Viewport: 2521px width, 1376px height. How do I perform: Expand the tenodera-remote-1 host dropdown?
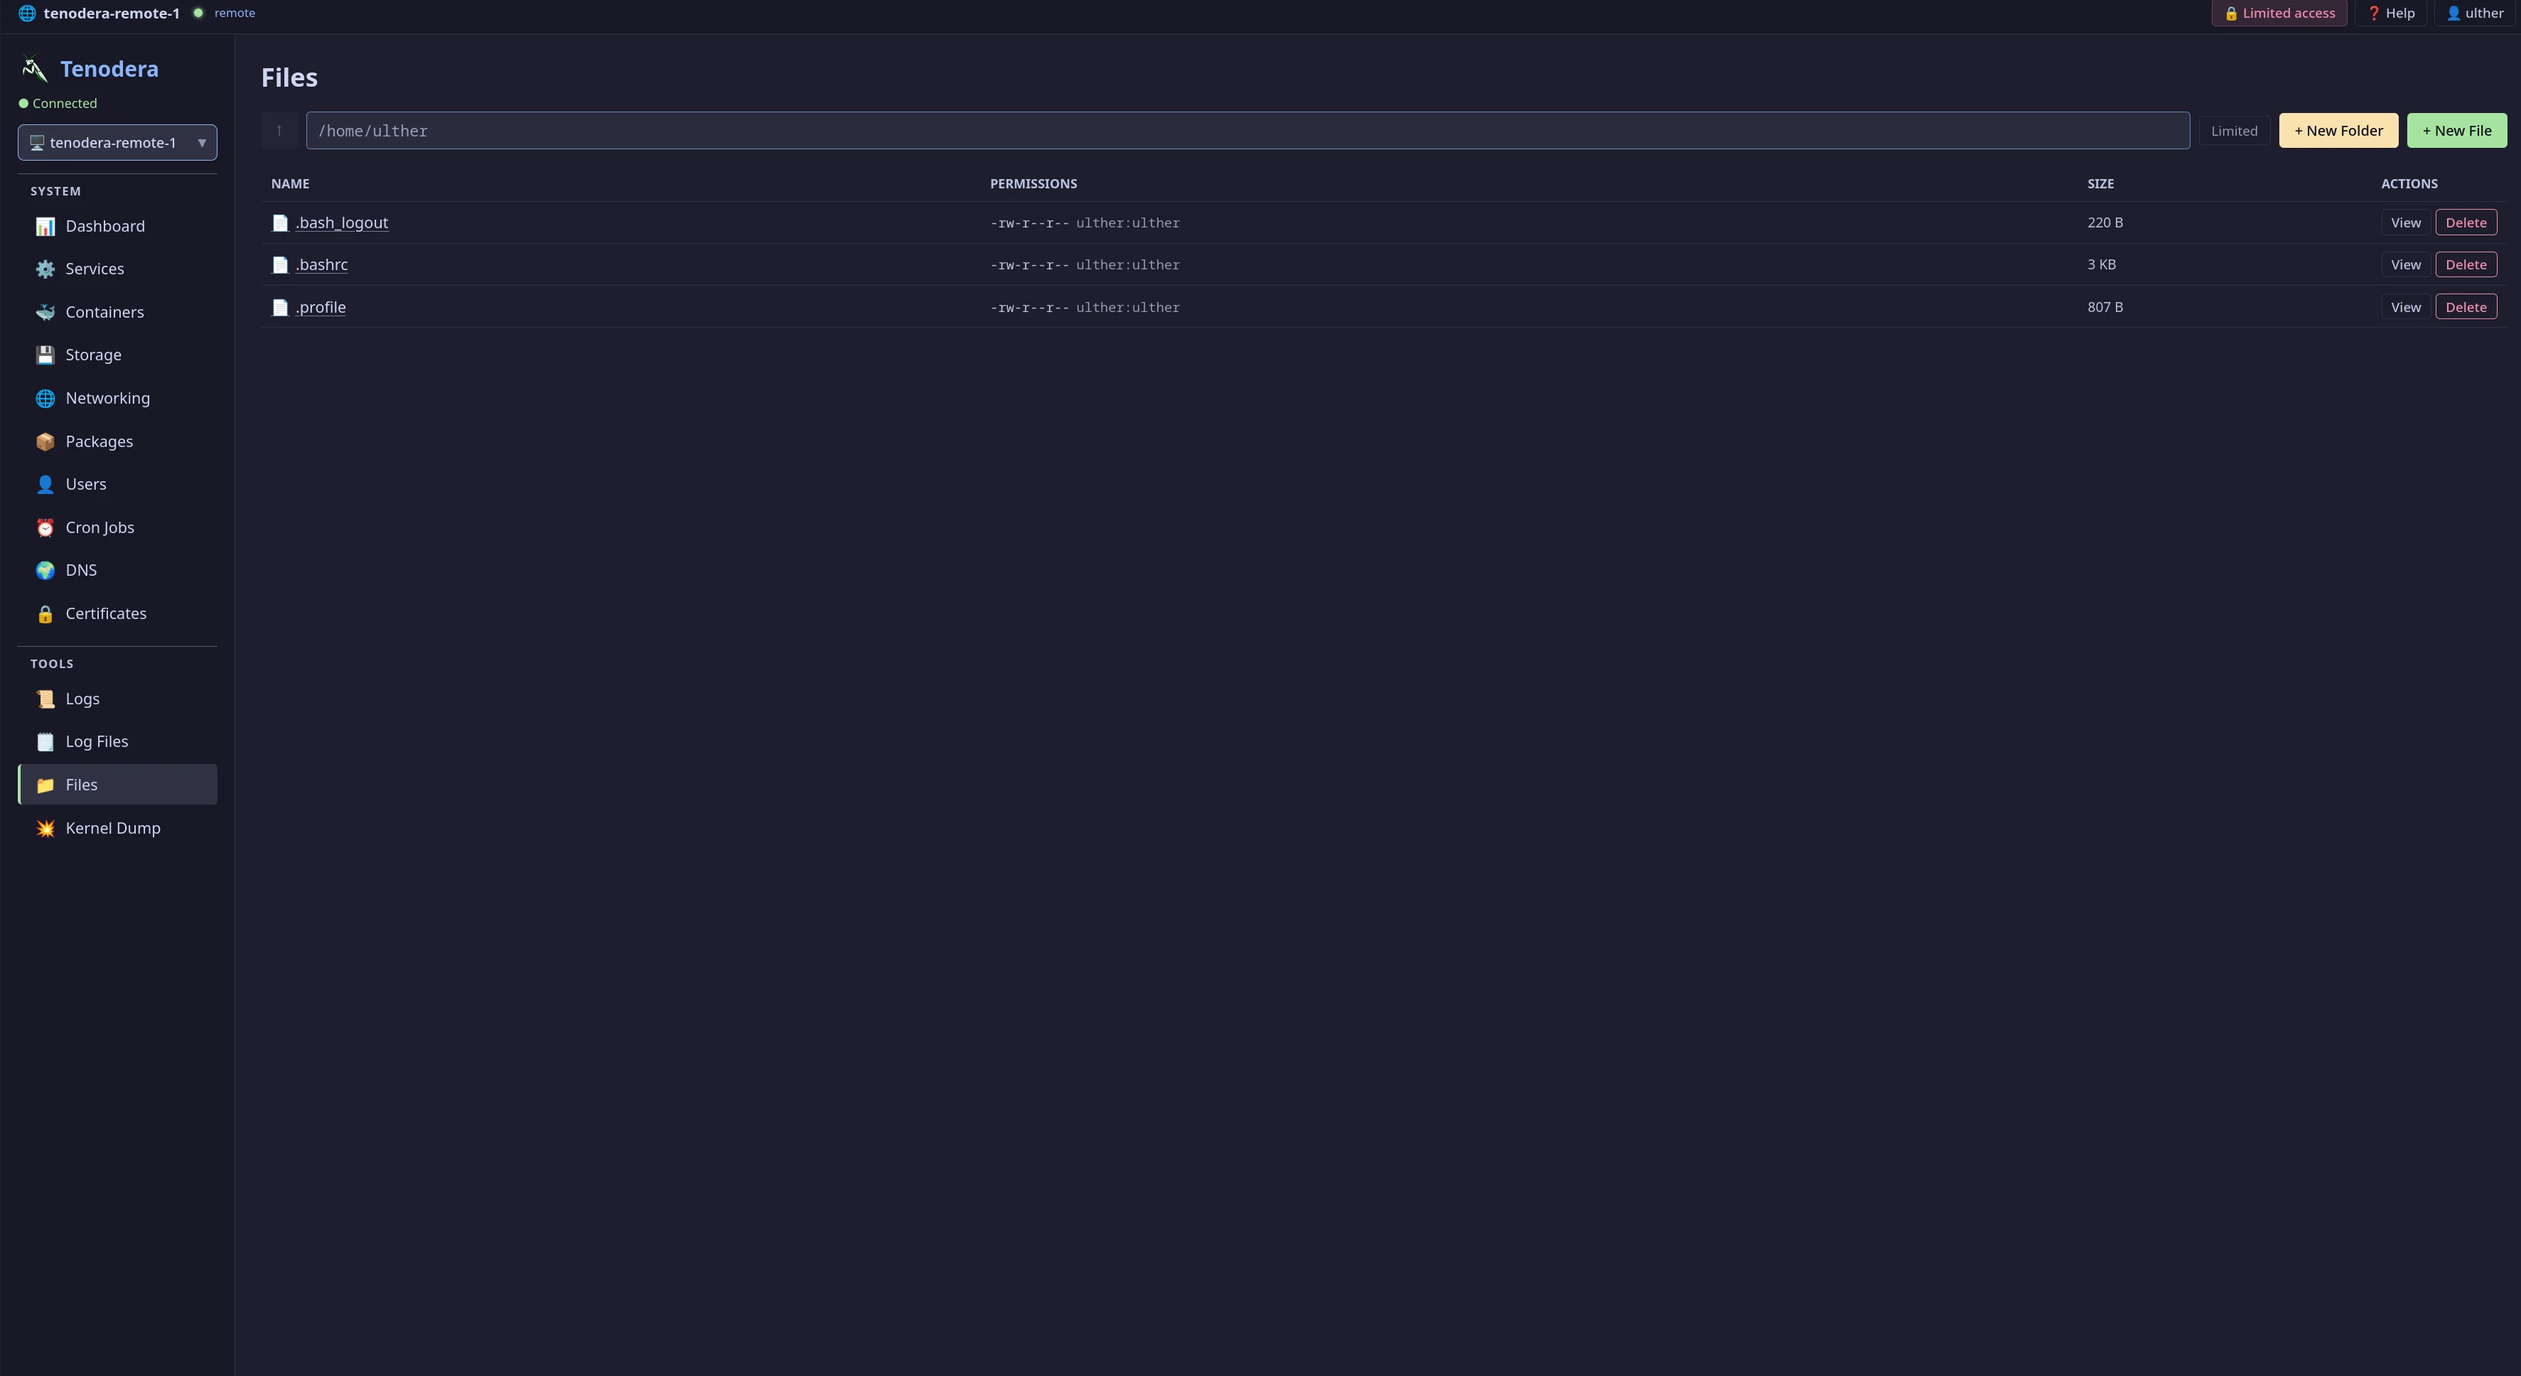point(117,143)
